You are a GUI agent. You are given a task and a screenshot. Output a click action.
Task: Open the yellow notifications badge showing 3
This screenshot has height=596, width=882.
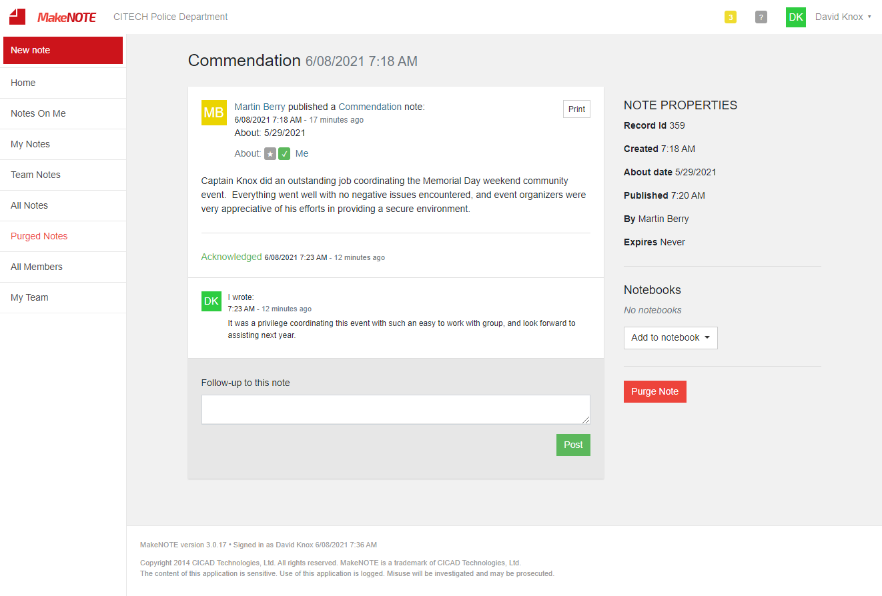[x=731, y=17]
